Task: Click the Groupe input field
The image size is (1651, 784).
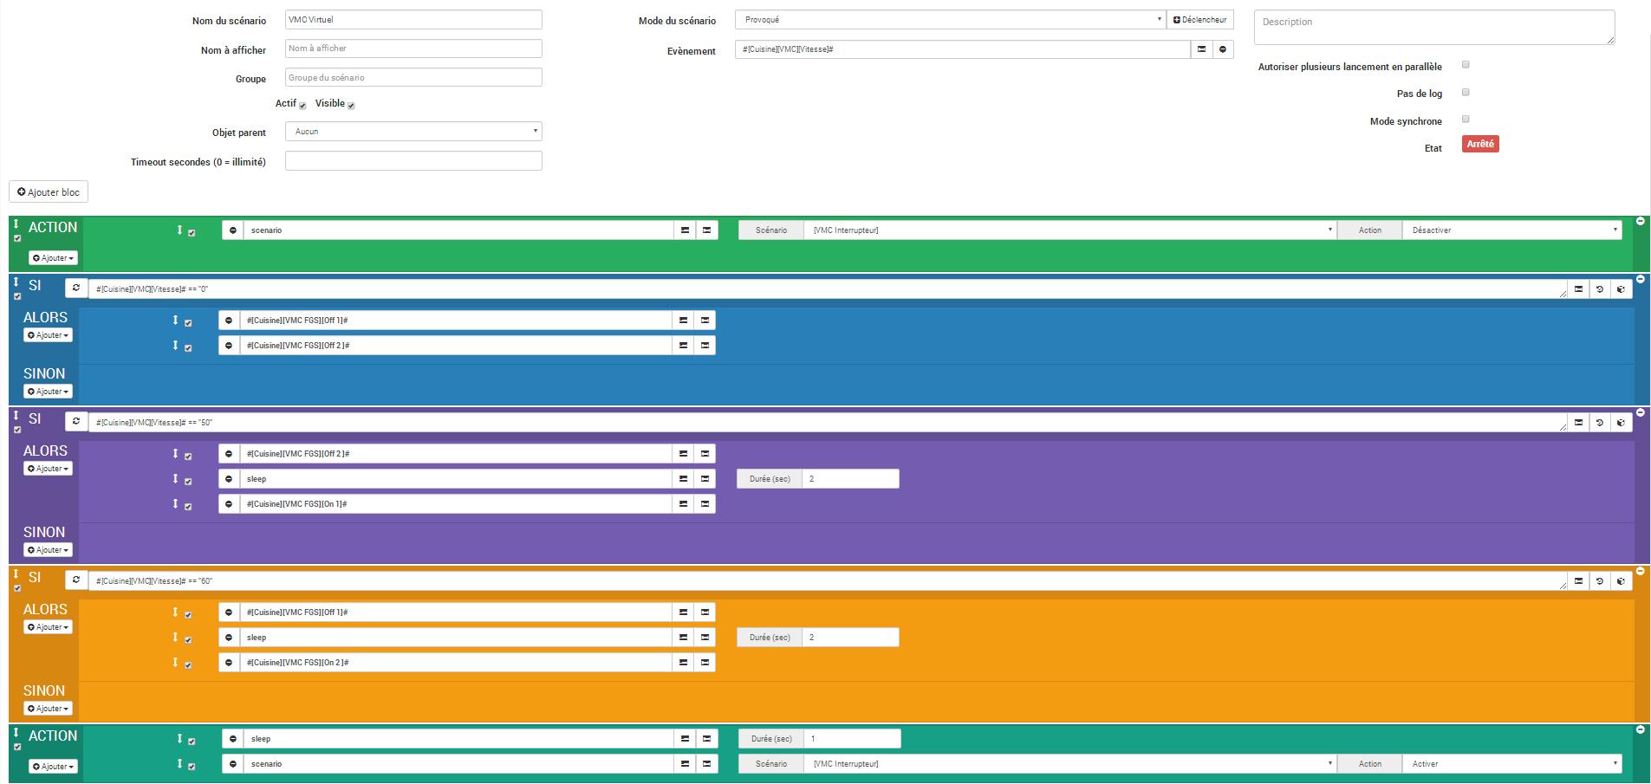Action: click(x=413, y=77)
